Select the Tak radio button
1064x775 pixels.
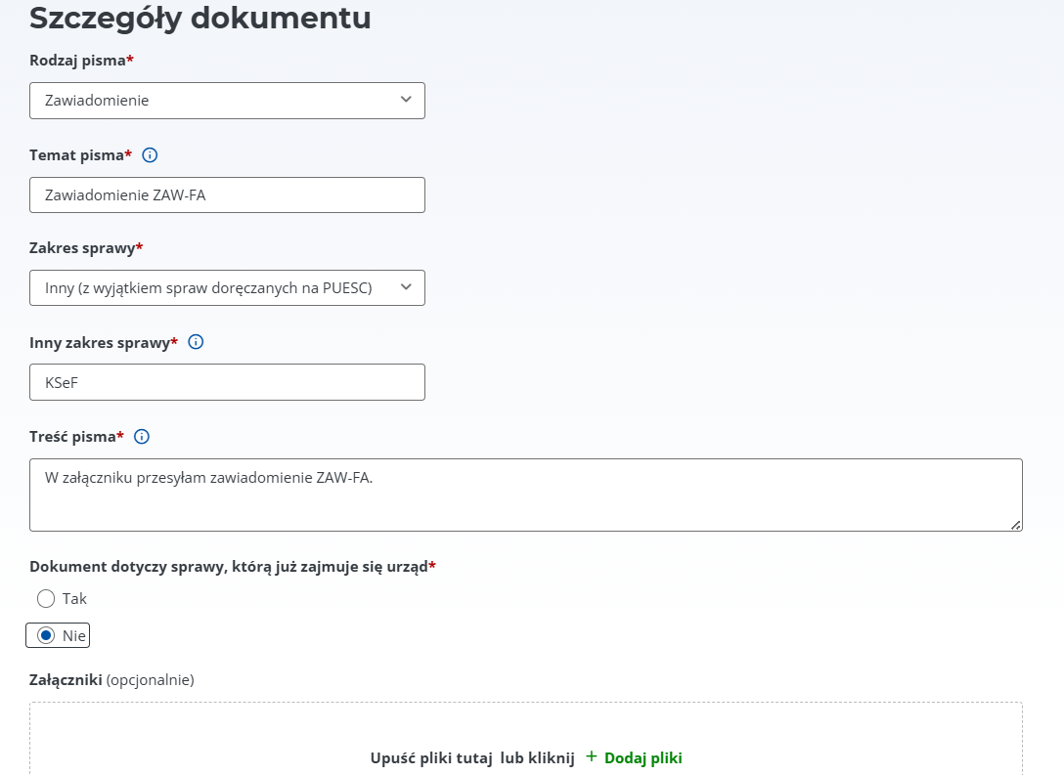45,598
